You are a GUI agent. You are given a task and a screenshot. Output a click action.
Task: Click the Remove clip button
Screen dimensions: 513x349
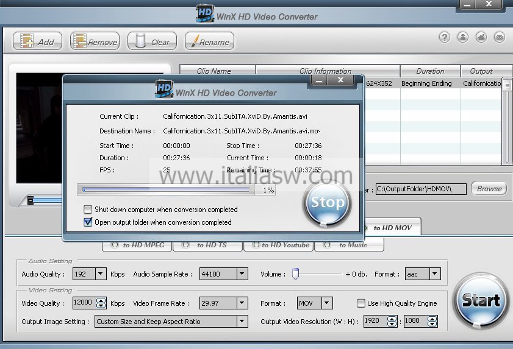click(x=95, y=41)
